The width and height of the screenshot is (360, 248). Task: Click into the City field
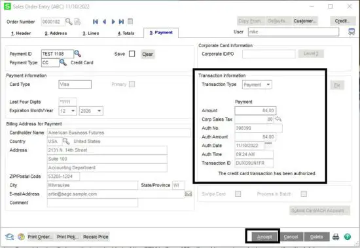pyautogui.click(x=92, y=185)
